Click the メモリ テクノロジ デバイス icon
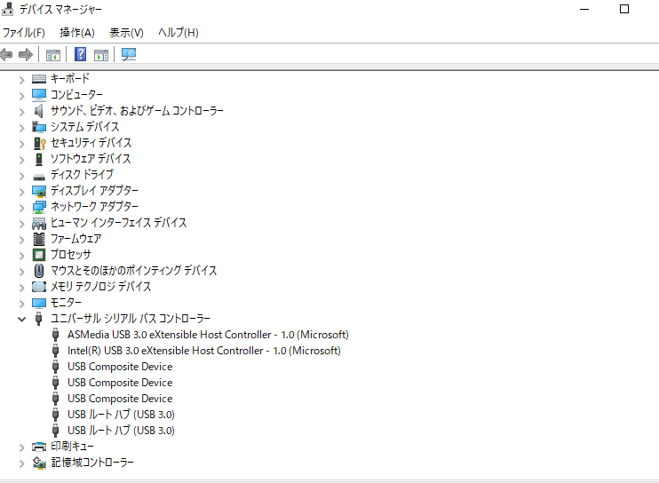 [39, 287]
